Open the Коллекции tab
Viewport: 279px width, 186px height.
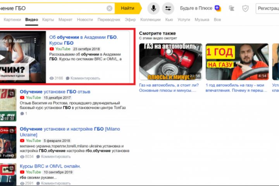(x=150, y=20)
